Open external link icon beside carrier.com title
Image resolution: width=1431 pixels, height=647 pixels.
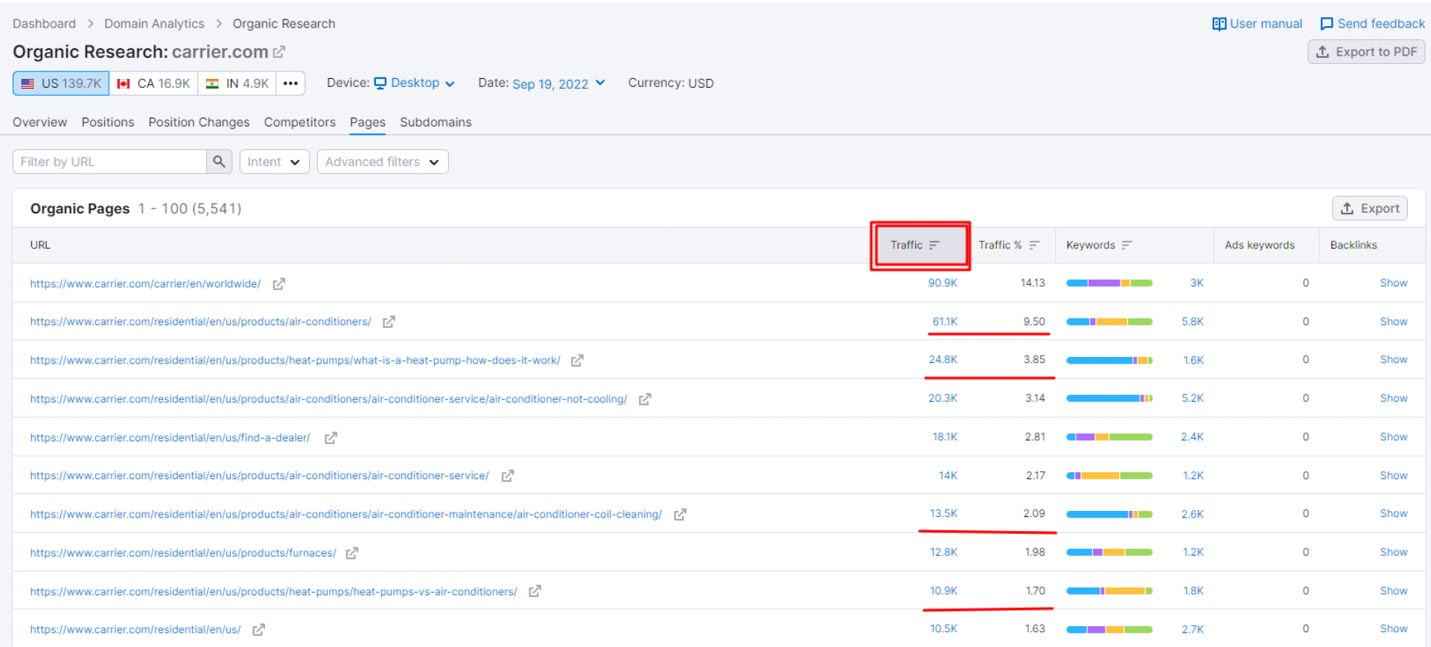pos(279,52)
